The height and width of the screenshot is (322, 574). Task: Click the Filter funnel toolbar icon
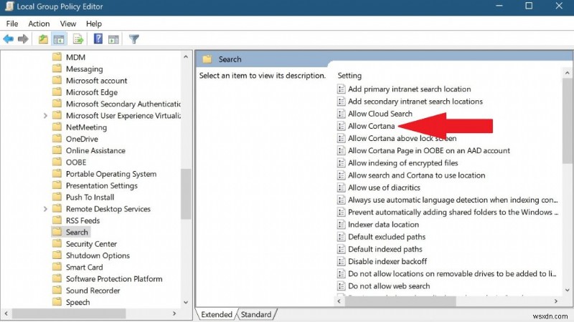pos(134,39)
